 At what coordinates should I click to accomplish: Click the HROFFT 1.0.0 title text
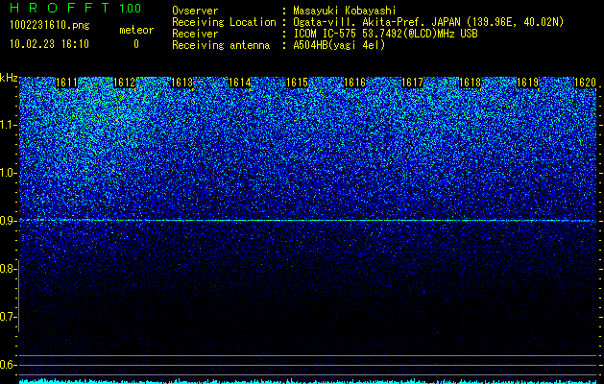coord(76,8)
